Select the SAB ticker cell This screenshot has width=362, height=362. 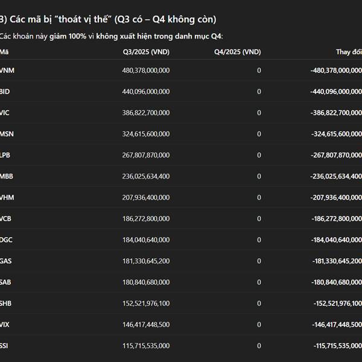[6, 282]
